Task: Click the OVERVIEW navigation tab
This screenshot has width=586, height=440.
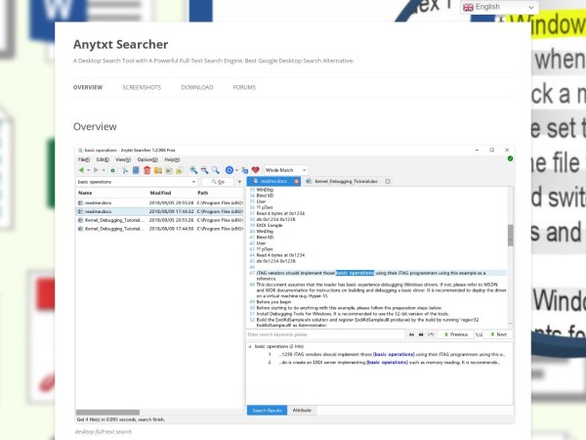Action: (88, 87)
